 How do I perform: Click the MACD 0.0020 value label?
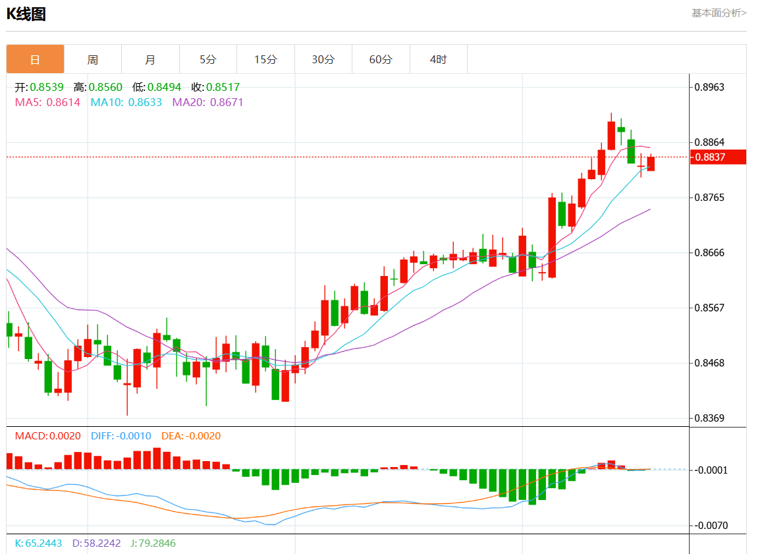47,436
